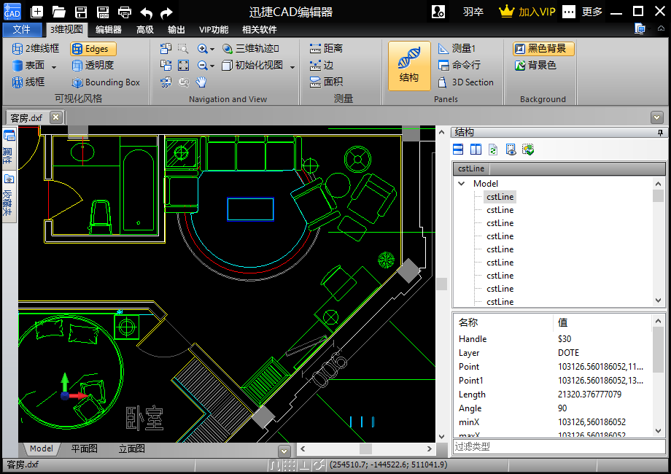Click the snap icon in the status bar
This screenshot has width=671, height=474.
[x=275, y=465]
